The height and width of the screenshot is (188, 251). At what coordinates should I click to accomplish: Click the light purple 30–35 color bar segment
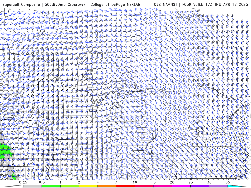tap(218, 186)
